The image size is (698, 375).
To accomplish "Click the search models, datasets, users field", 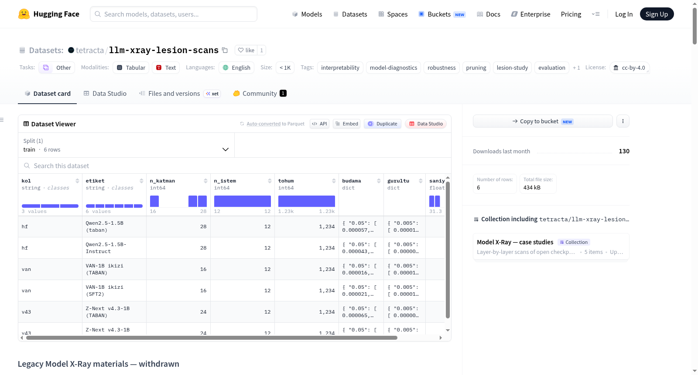I will tap(174, 14).
